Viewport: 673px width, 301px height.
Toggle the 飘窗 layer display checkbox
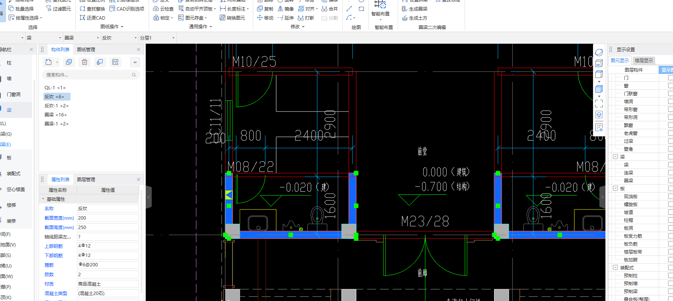(x=670, y=125)
